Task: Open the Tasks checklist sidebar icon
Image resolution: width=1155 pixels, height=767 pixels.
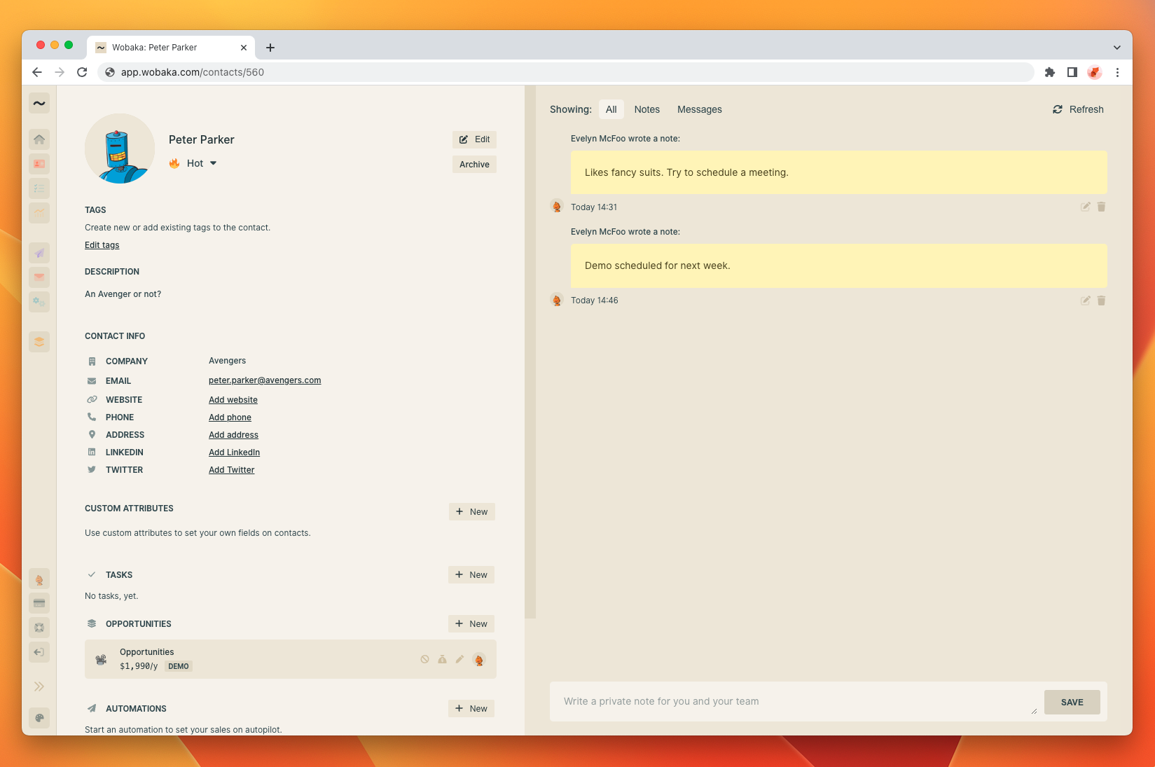Action: tap(39, 188)
